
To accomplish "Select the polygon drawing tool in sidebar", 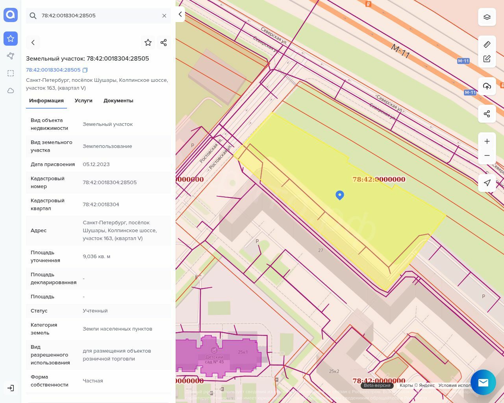I will point(11,56).
